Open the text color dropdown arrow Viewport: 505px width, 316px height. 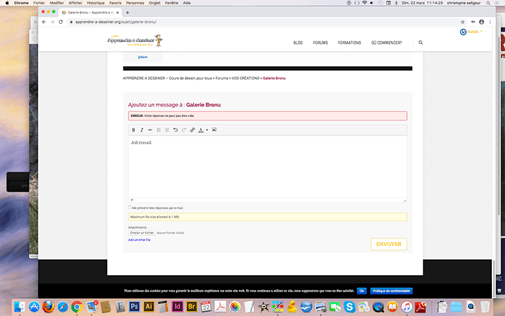(x=206, y=130)
